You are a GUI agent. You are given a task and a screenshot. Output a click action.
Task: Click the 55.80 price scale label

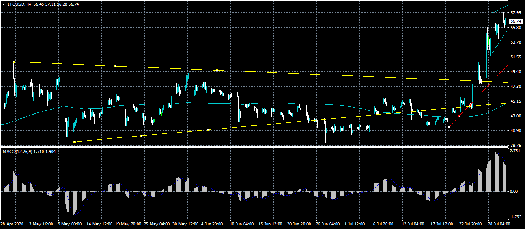[x=515, y=27]
